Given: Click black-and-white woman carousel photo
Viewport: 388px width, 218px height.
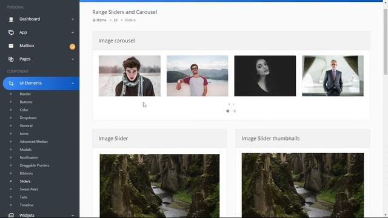Looking at the screenshot, I should (265, 76).
